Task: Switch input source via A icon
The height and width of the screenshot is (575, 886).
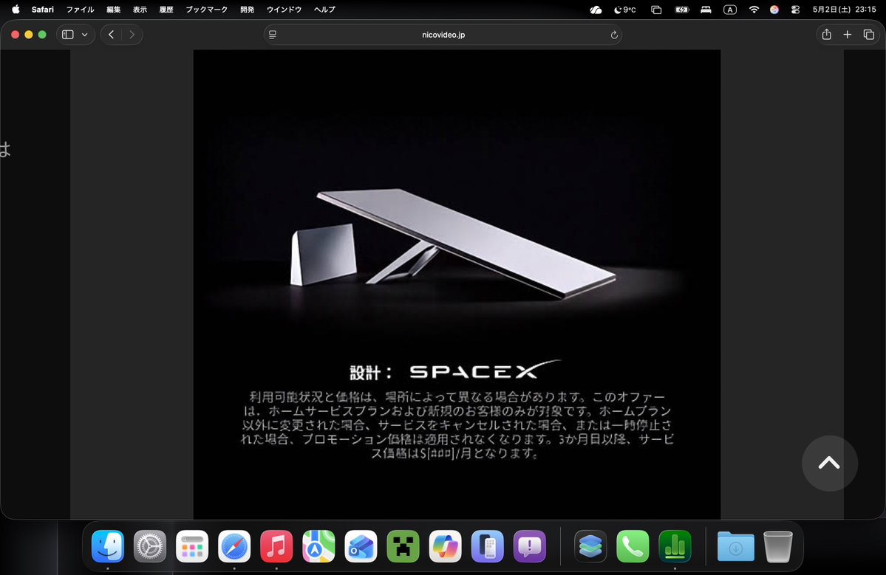Action: coord(730,10)
